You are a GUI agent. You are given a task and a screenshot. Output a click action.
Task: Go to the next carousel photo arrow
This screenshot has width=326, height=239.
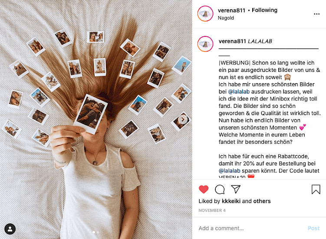pos(183,119)
